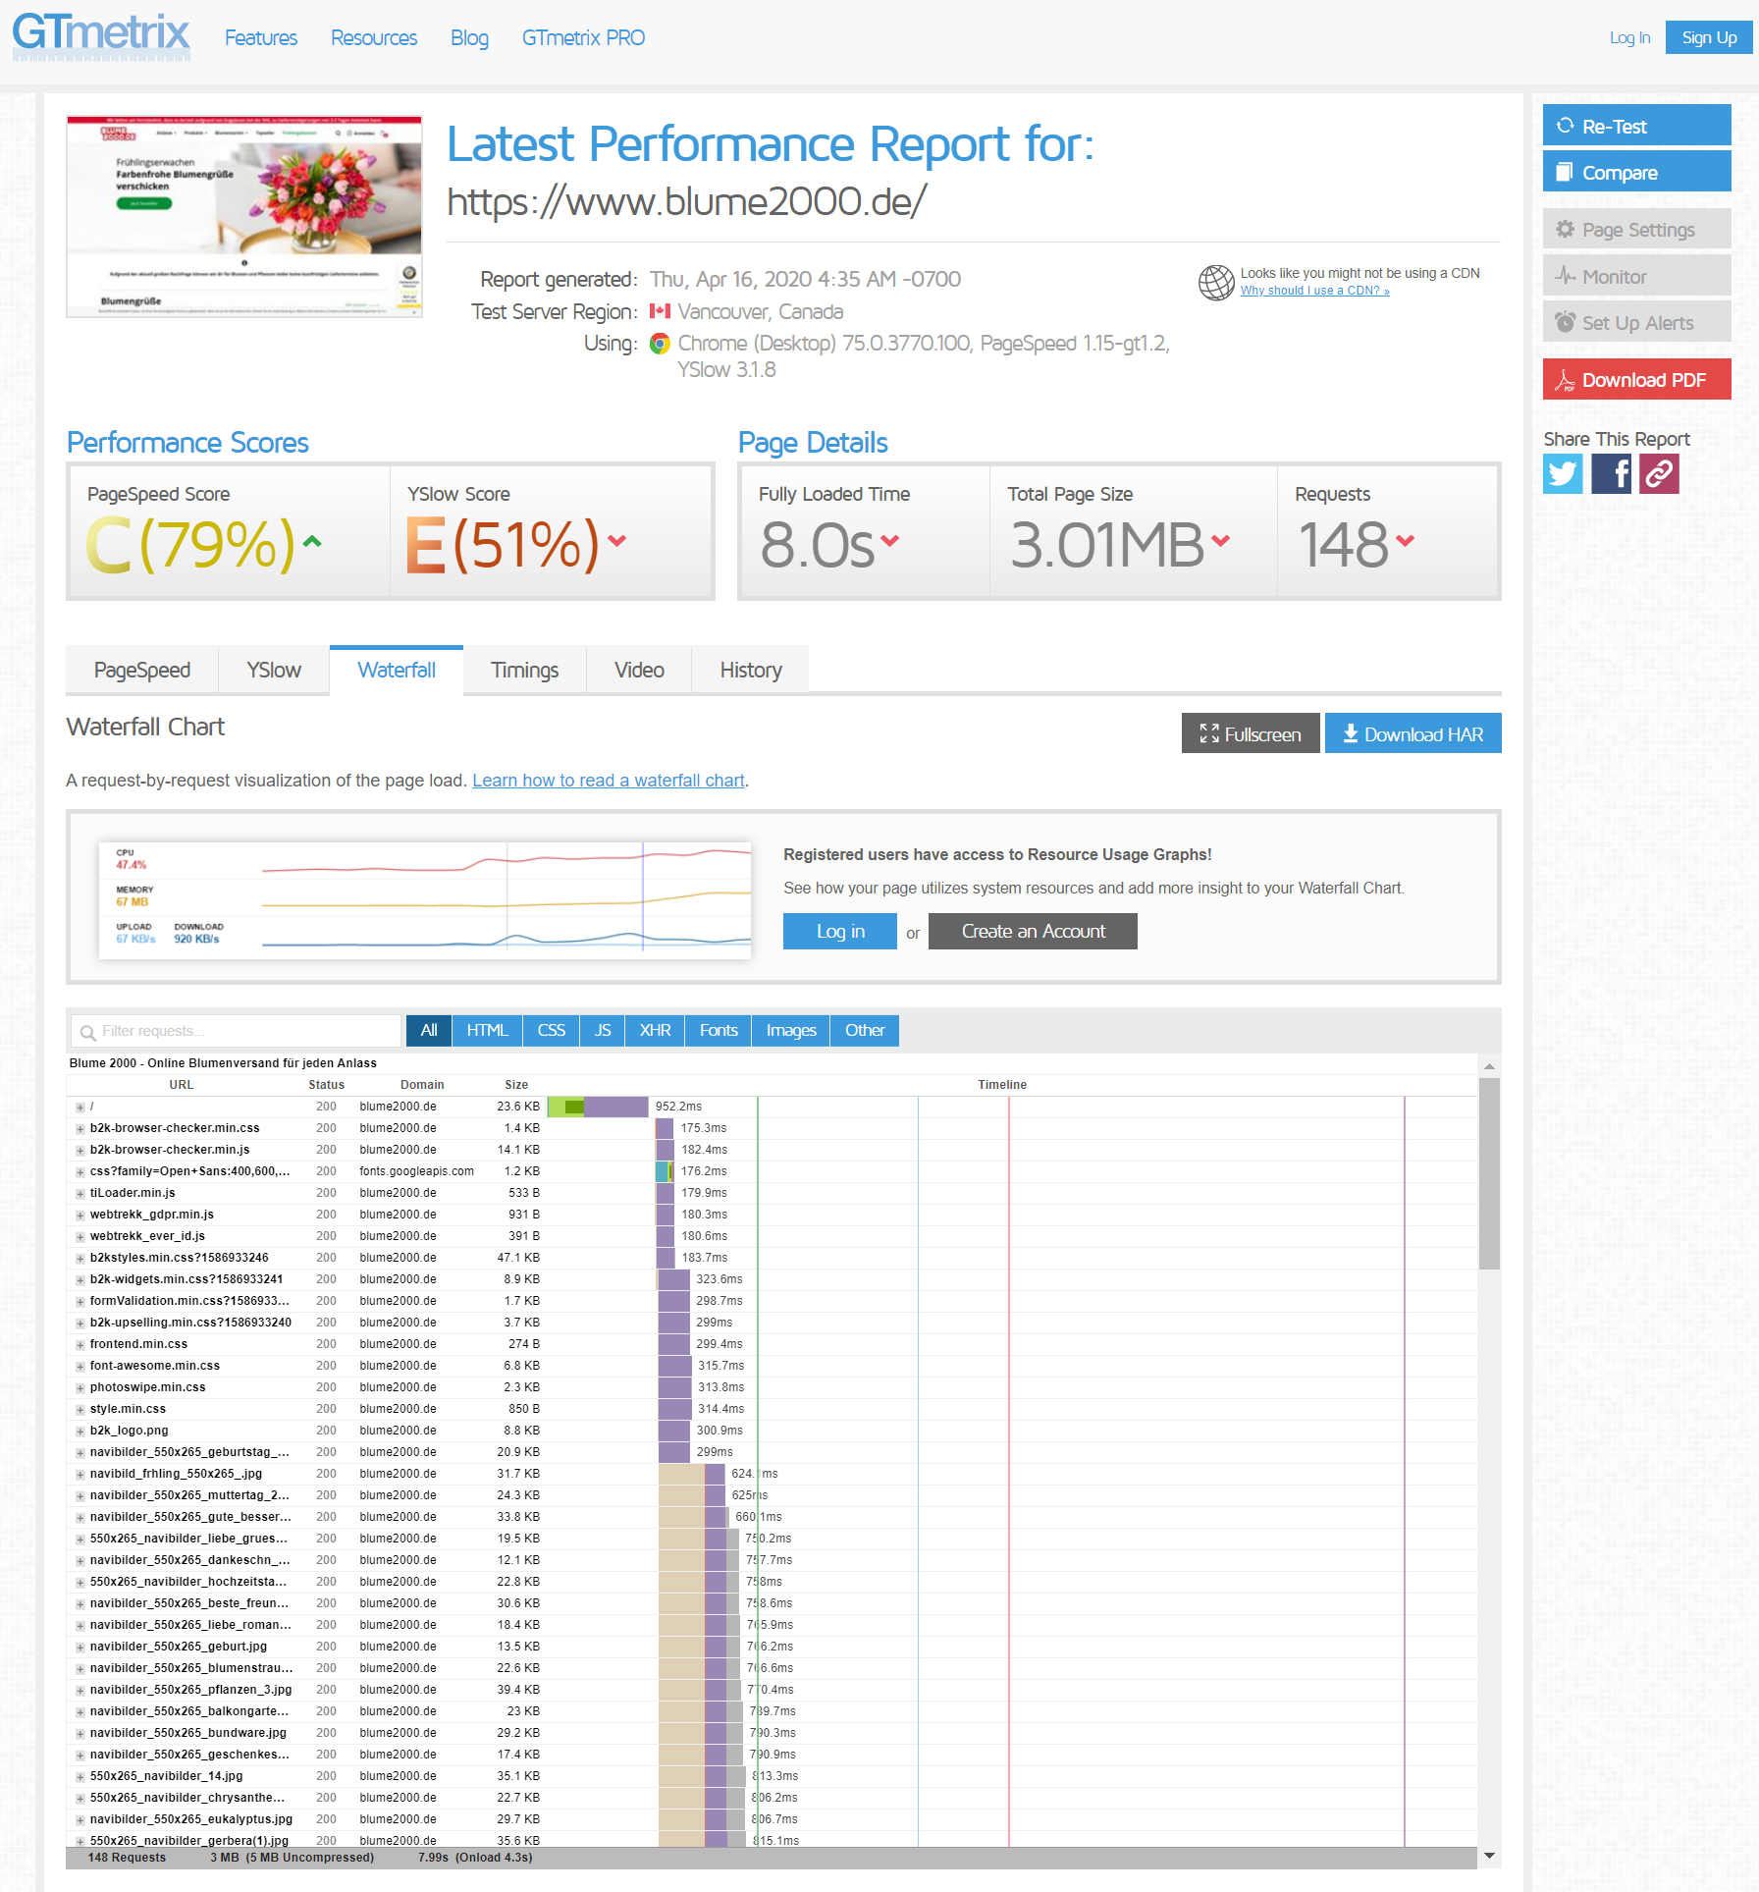1759x1892 pixels.
Task: Expand the root '/' request row
Action: (80, 1108)
